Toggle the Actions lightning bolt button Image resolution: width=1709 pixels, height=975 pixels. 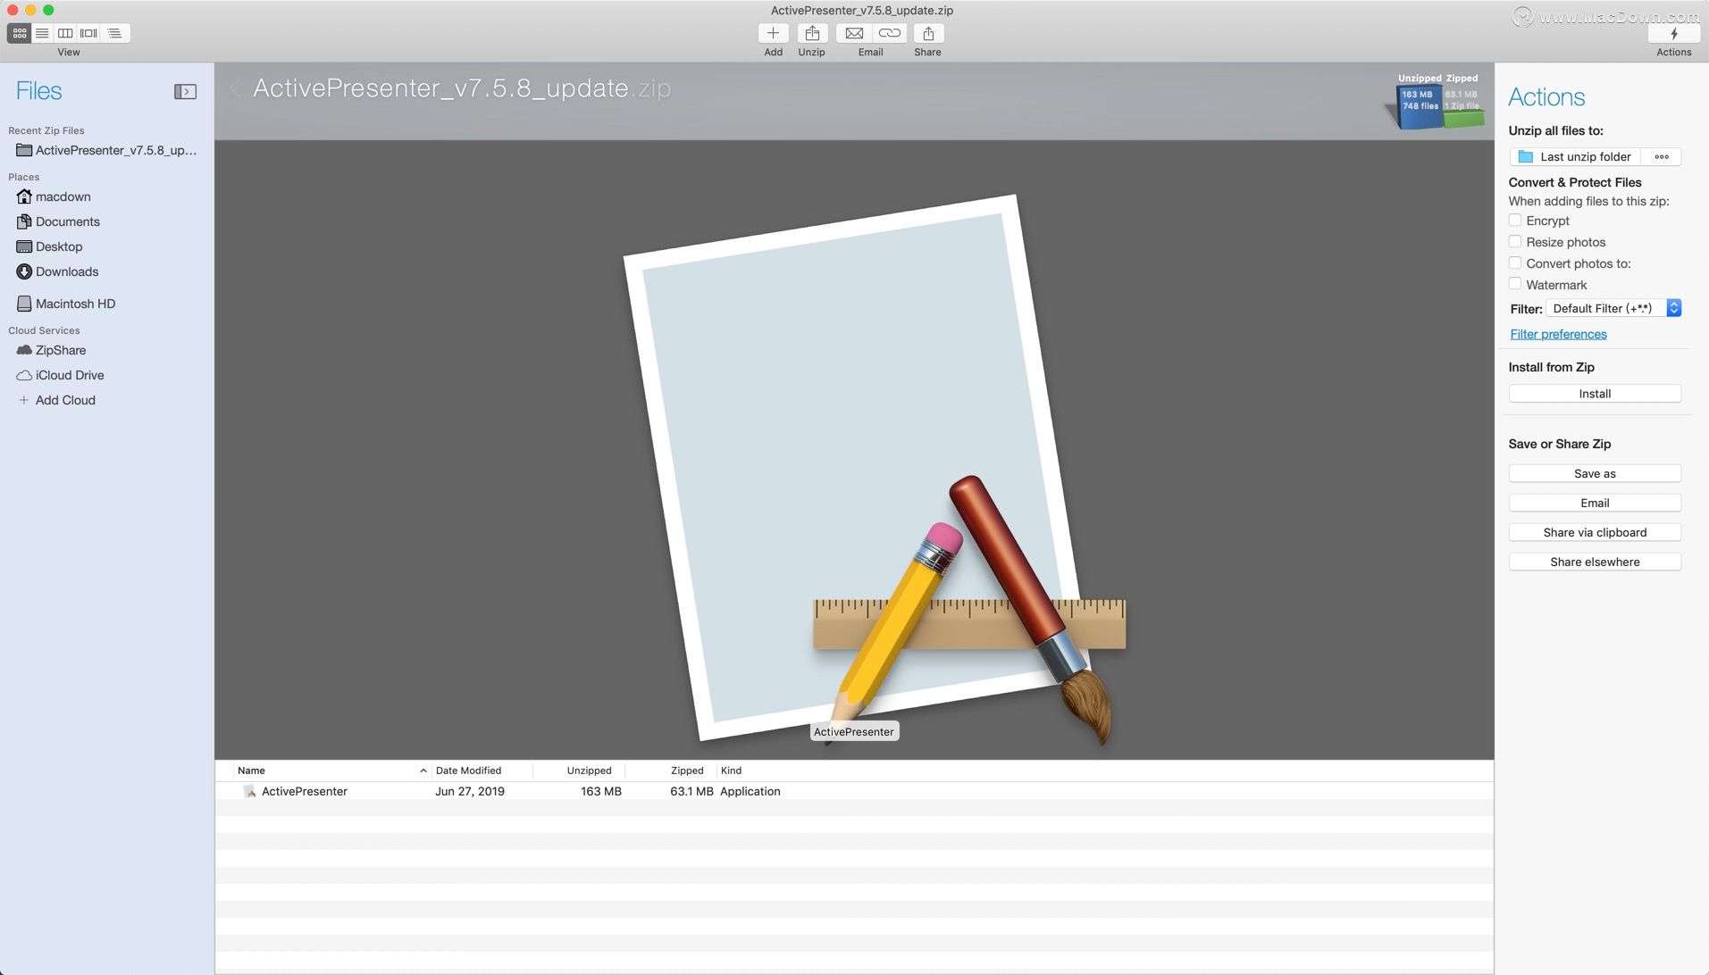(1673, 33)
